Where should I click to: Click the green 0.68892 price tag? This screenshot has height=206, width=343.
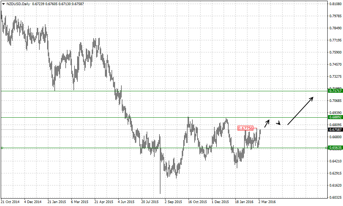click(x=335, y=117)
